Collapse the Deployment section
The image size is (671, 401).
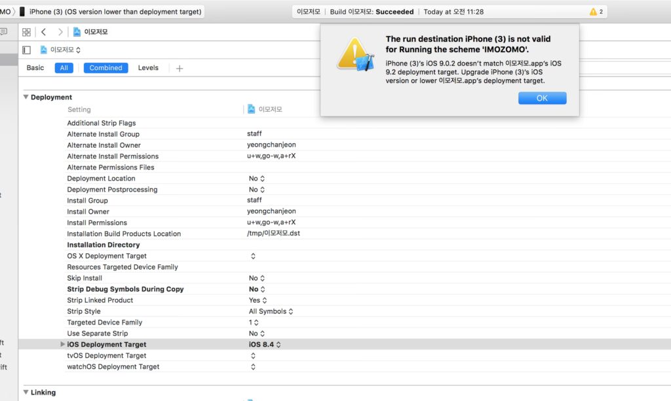[26, 97]
